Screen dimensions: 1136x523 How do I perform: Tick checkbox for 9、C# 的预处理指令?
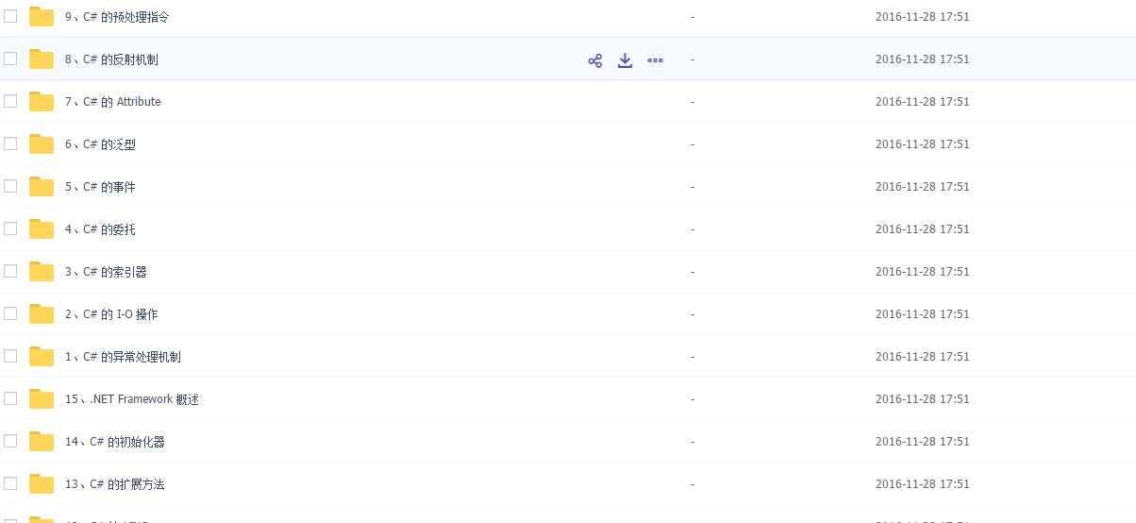click(x=10, y=16)
